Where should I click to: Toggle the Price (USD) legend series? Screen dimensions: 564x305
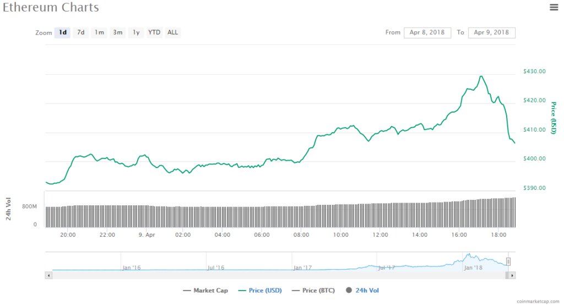click(262, 290)
